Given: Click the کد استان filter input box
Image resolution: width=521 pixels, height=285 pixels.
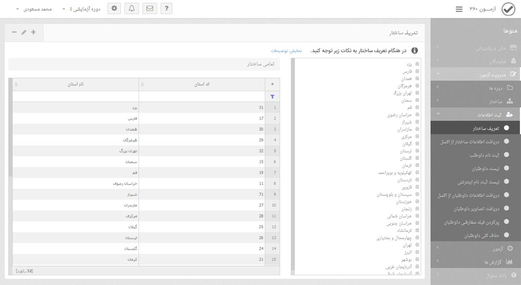Looking at the screenshot, I should 202,97.
